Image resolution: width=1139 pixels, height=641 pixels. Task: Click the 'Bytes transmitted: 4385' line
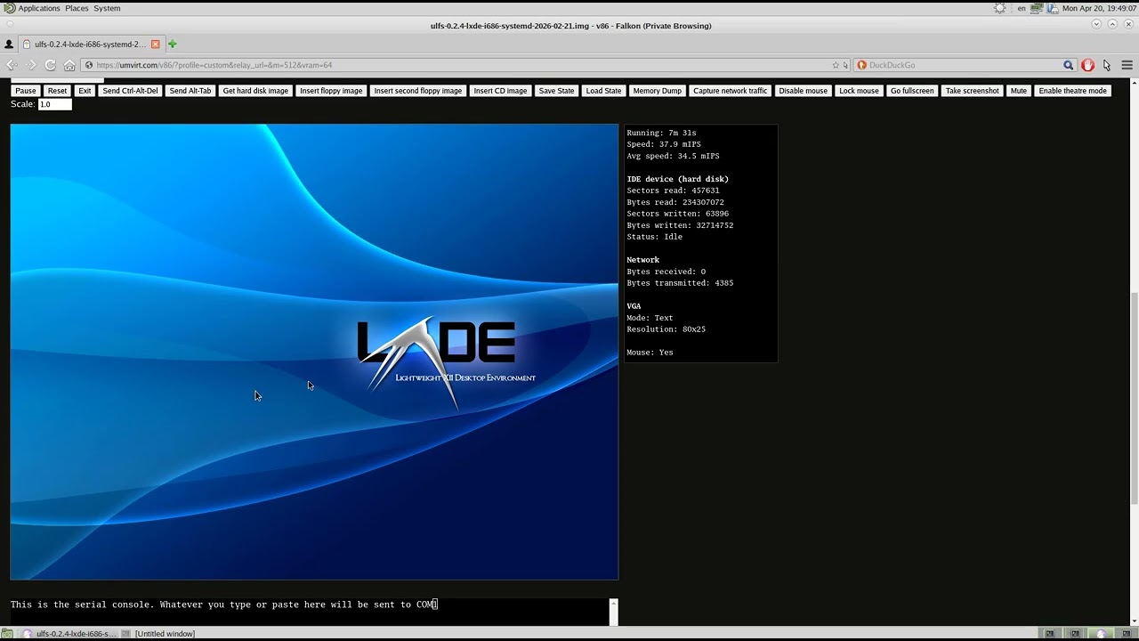coord(680,283)
